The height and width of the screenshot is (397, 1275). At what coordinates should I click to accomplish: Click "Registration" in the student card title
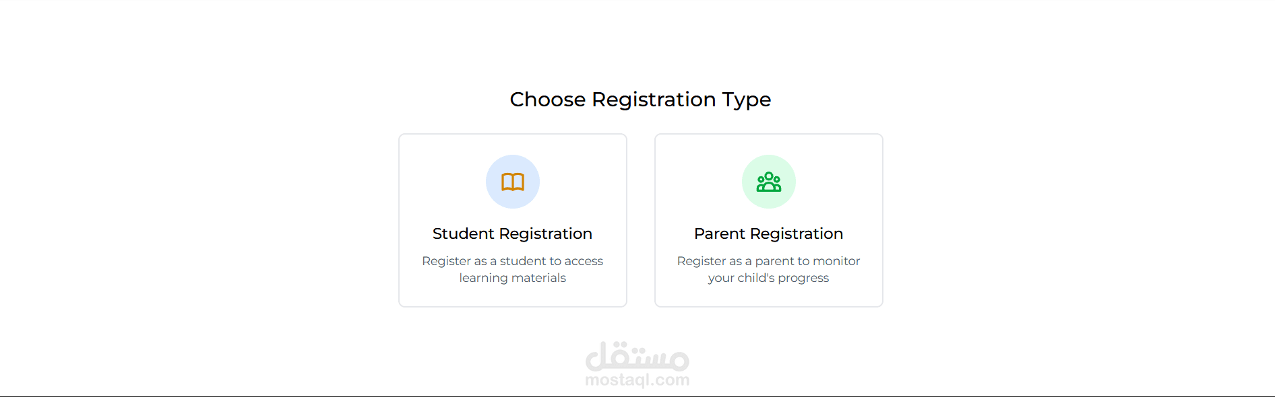545,233
